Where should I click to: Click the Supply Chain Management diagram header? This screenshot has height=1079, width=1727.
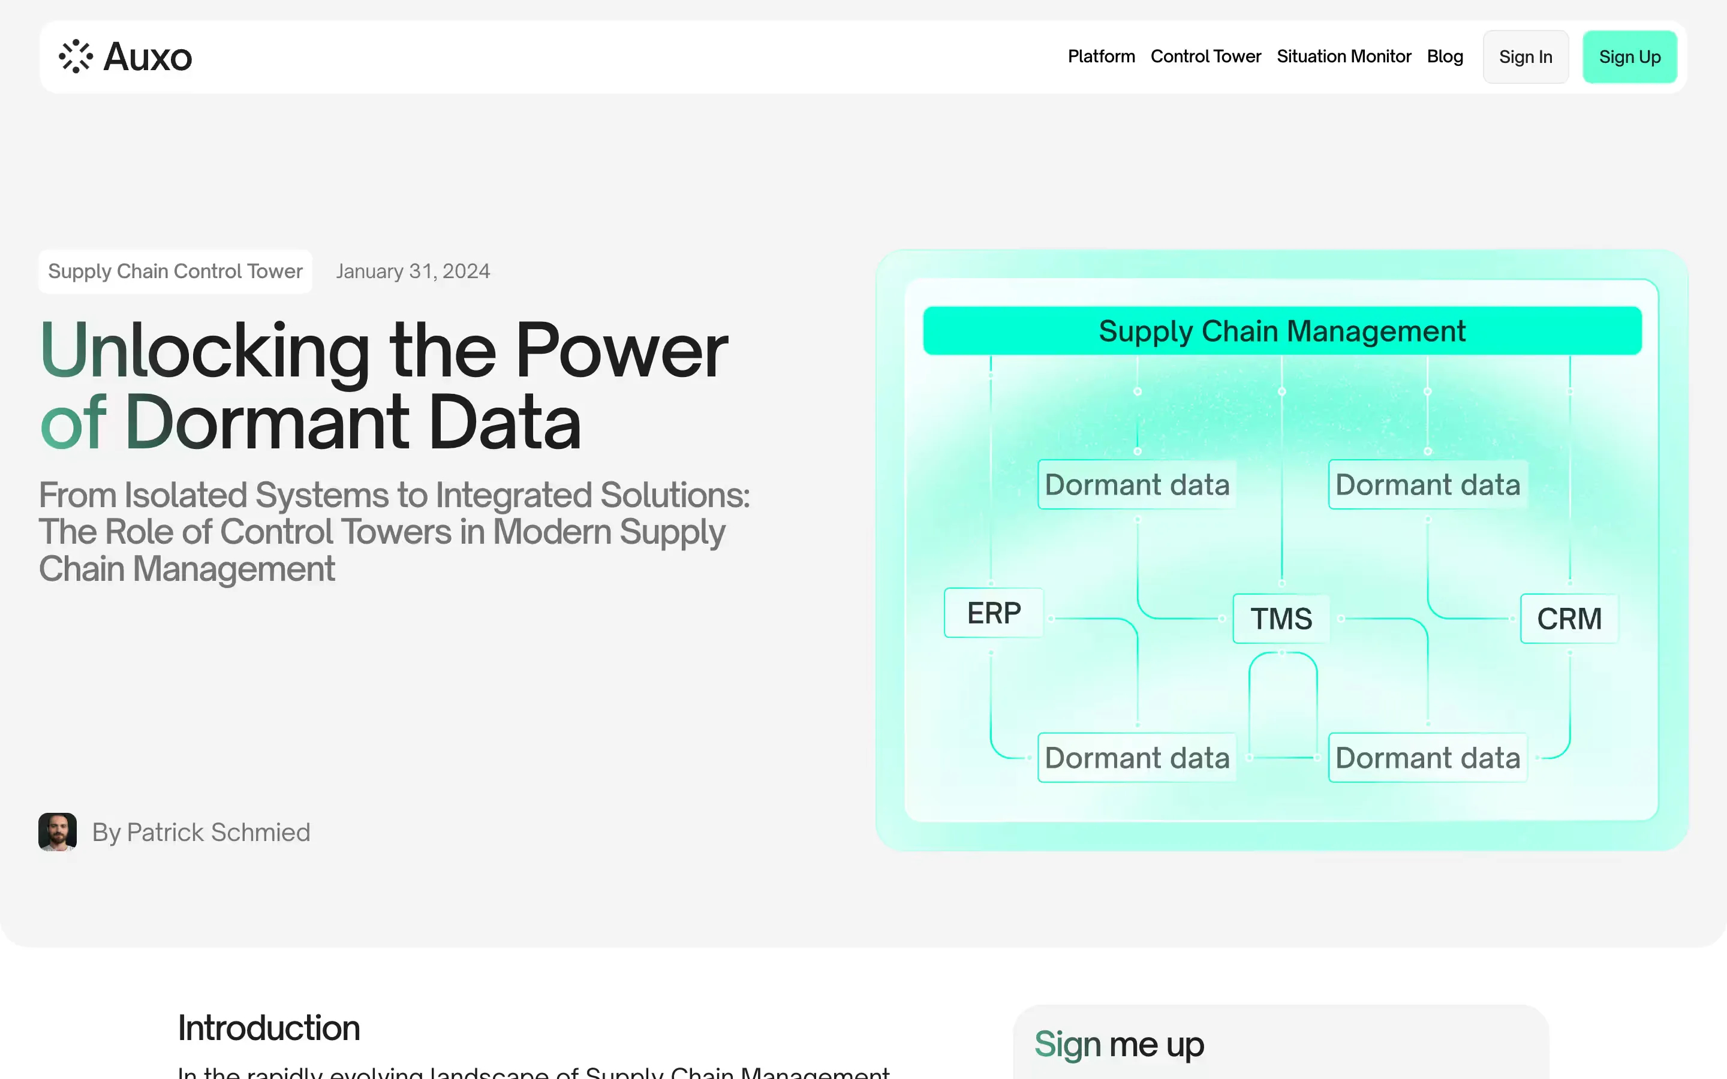point(1281,331)
